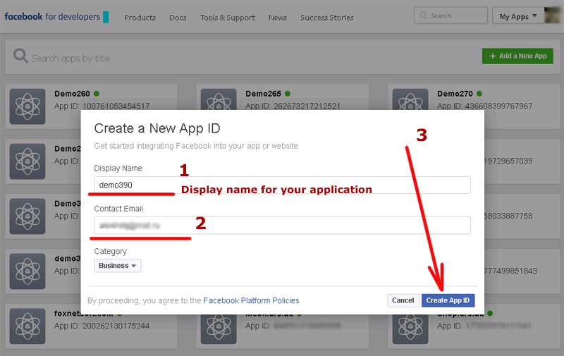
Task: Click the Create App ID button
Action: 448,300
